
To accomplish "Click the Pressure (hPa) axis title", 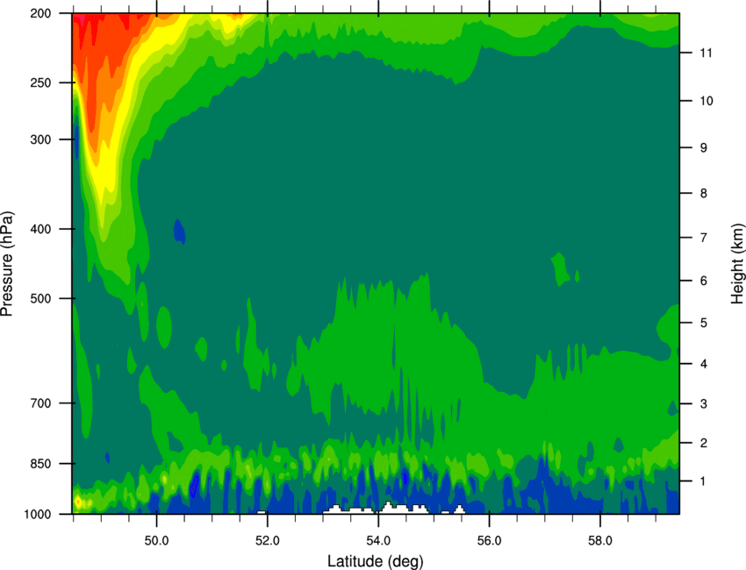I will (7, 264).
